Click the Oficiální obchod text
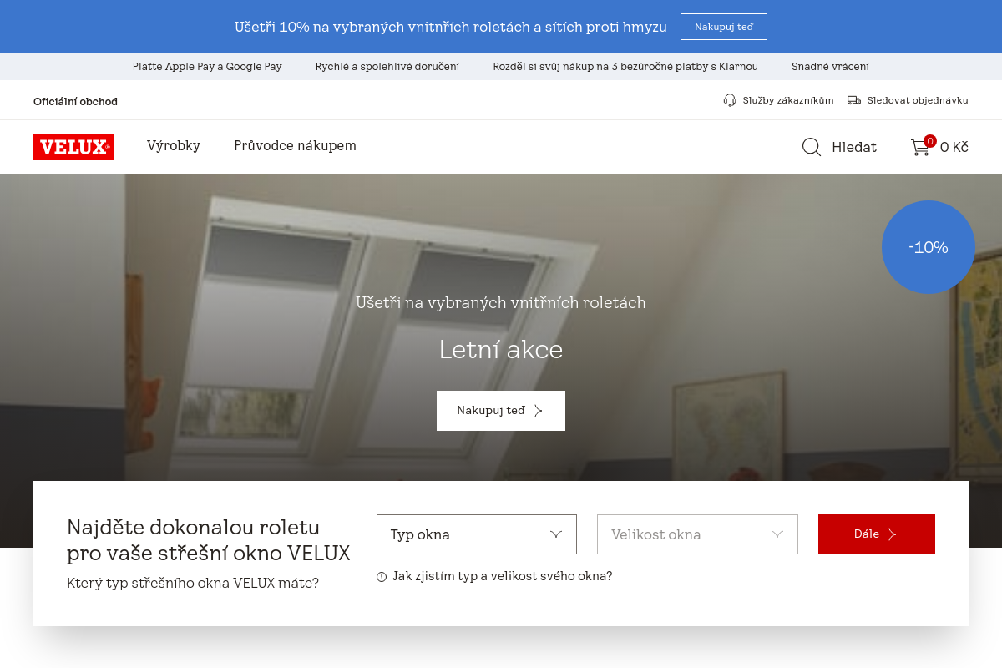Screen dimensions: 1002x668 [x=75, y=102]
